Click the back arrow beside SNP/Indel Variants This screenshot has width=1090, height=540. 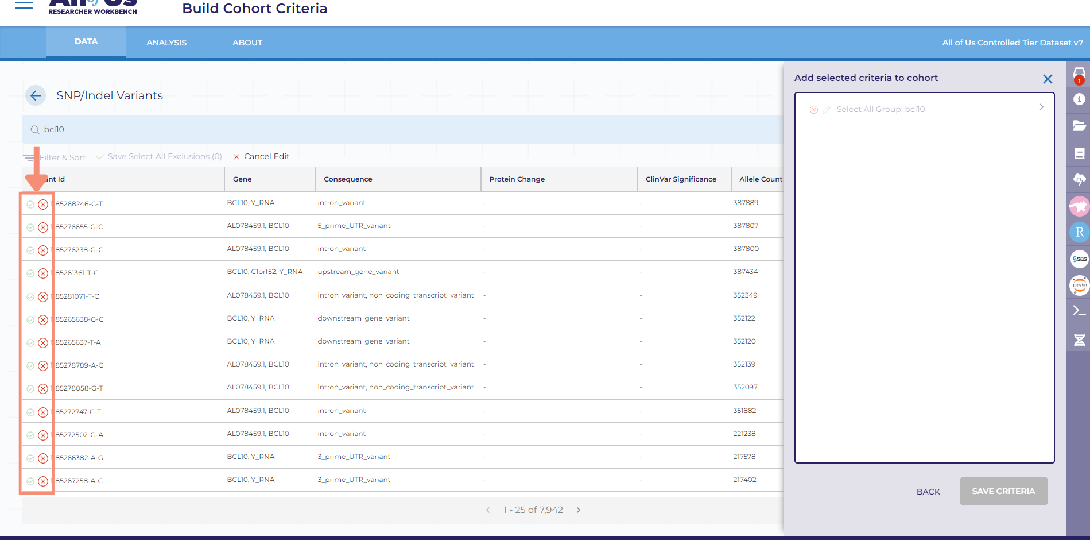click(x=36, y=95)
